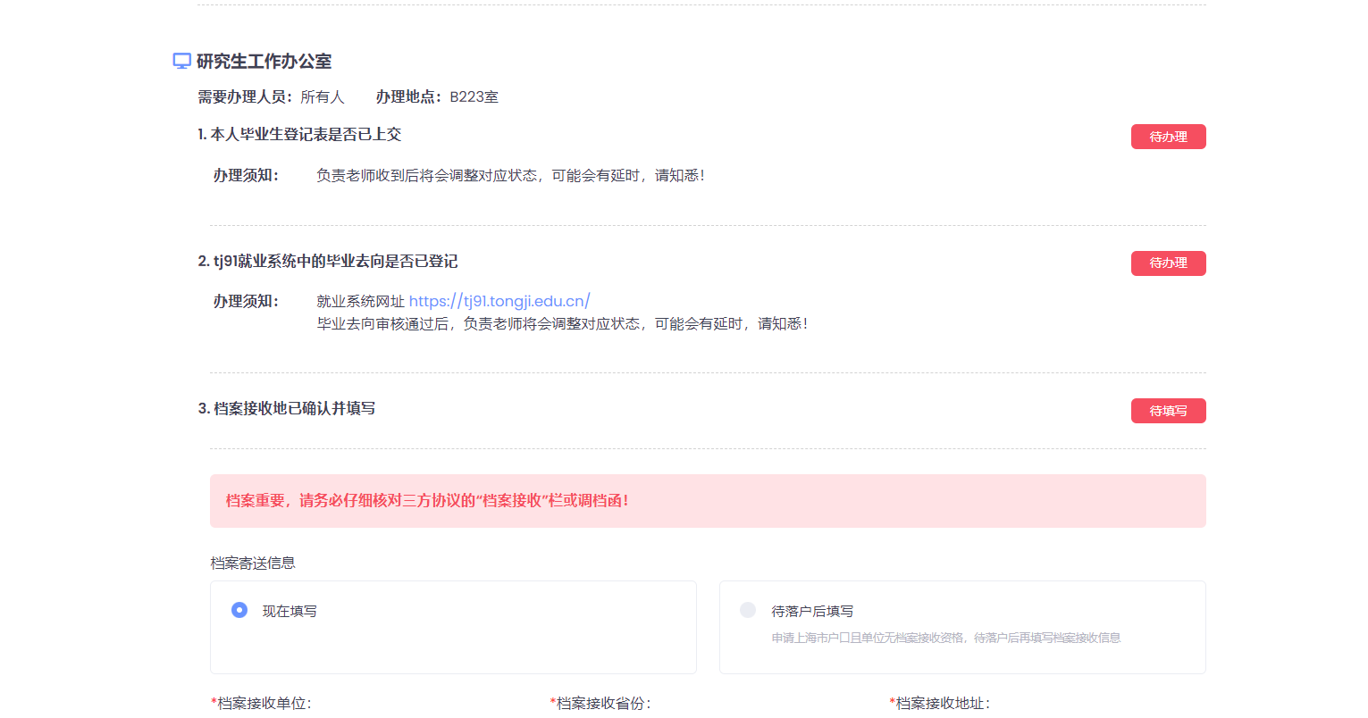Image resolution: width=1368 pixels, height=718 pixels.
Task: Click the 档案接收地址 field label
Action: [x=942, y=704]
